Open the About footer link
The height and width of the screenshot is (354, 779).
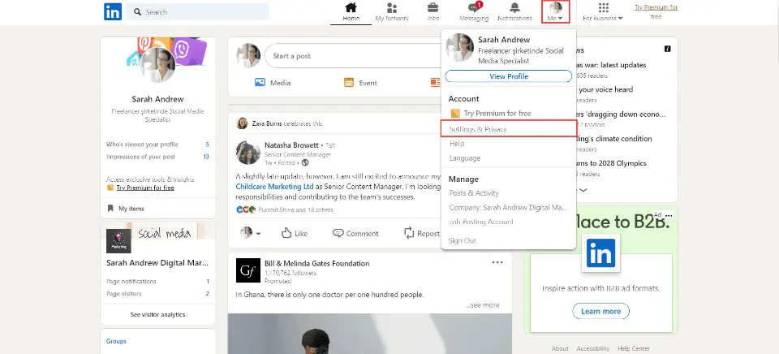[x=560, y=348]
